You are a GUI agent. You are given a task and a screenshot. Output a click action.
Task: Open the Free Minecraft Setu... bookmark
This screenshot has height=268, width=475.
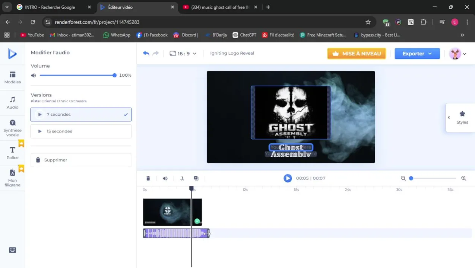coord(323,35)
